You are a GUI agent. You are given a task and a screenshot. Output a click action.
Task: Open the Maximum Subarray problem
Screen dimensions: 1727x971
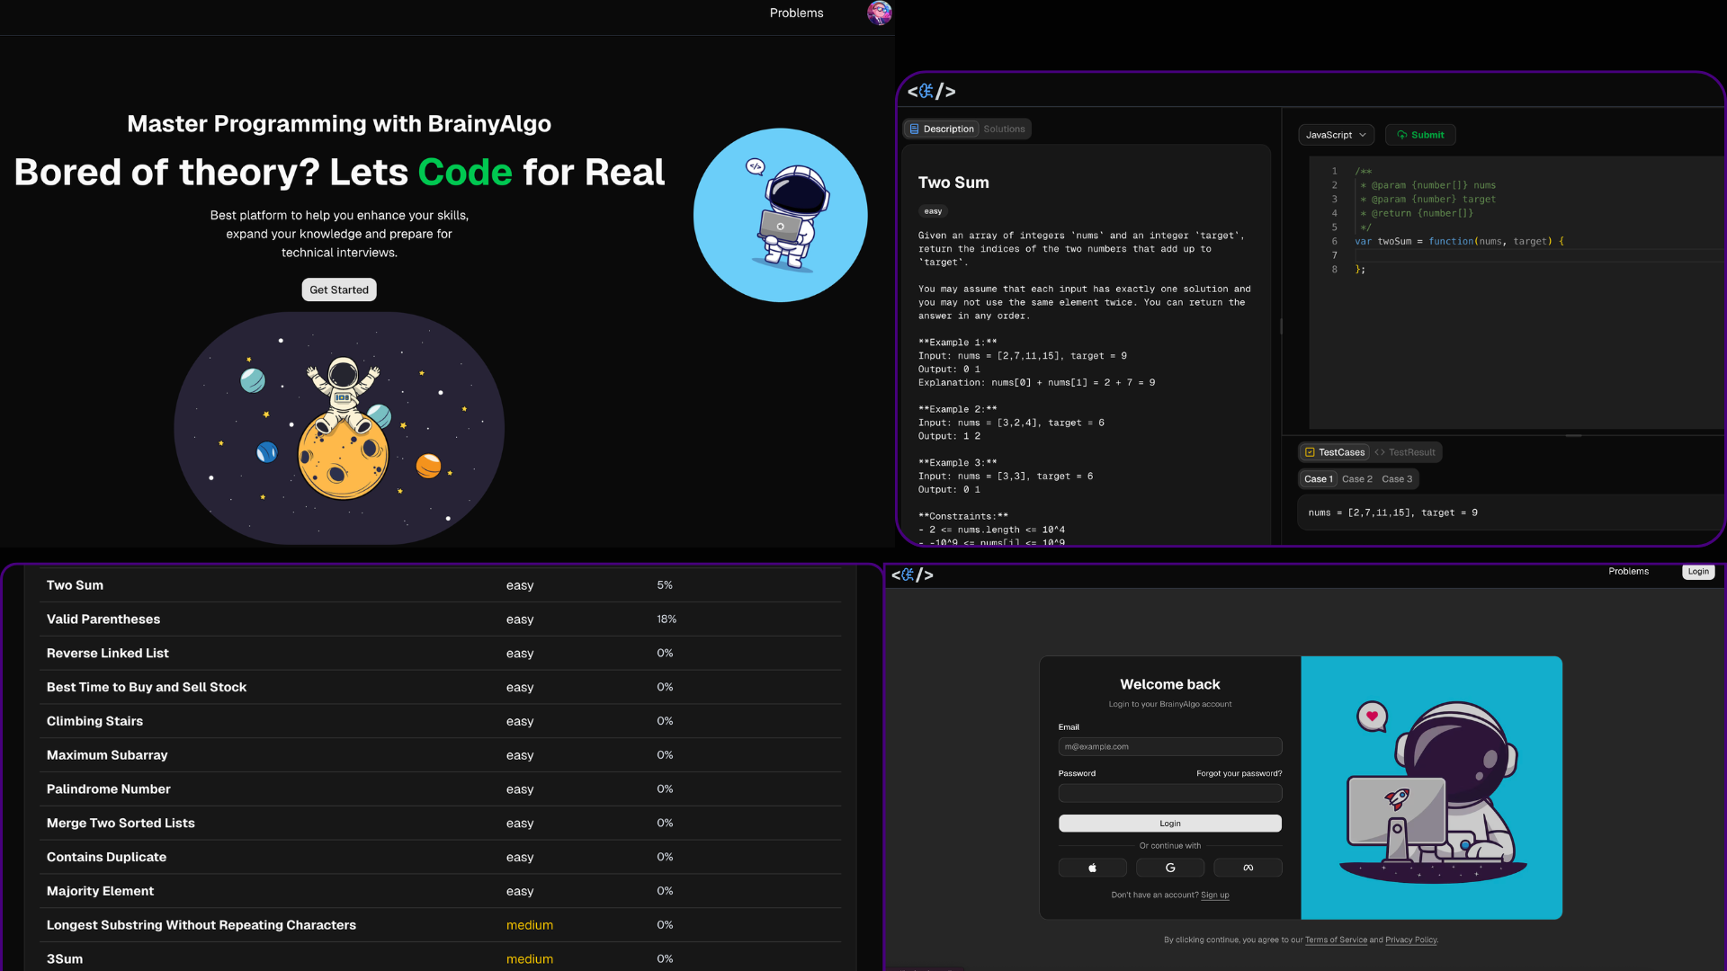107,755
